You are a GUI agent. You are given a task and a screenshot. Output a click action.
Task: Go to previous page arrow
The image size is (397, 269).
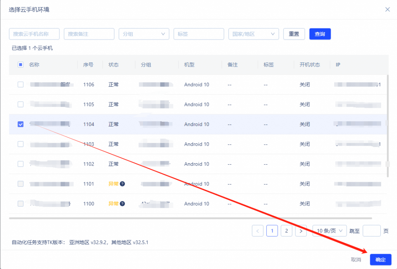pyautogui.click(x=257, y=231)
